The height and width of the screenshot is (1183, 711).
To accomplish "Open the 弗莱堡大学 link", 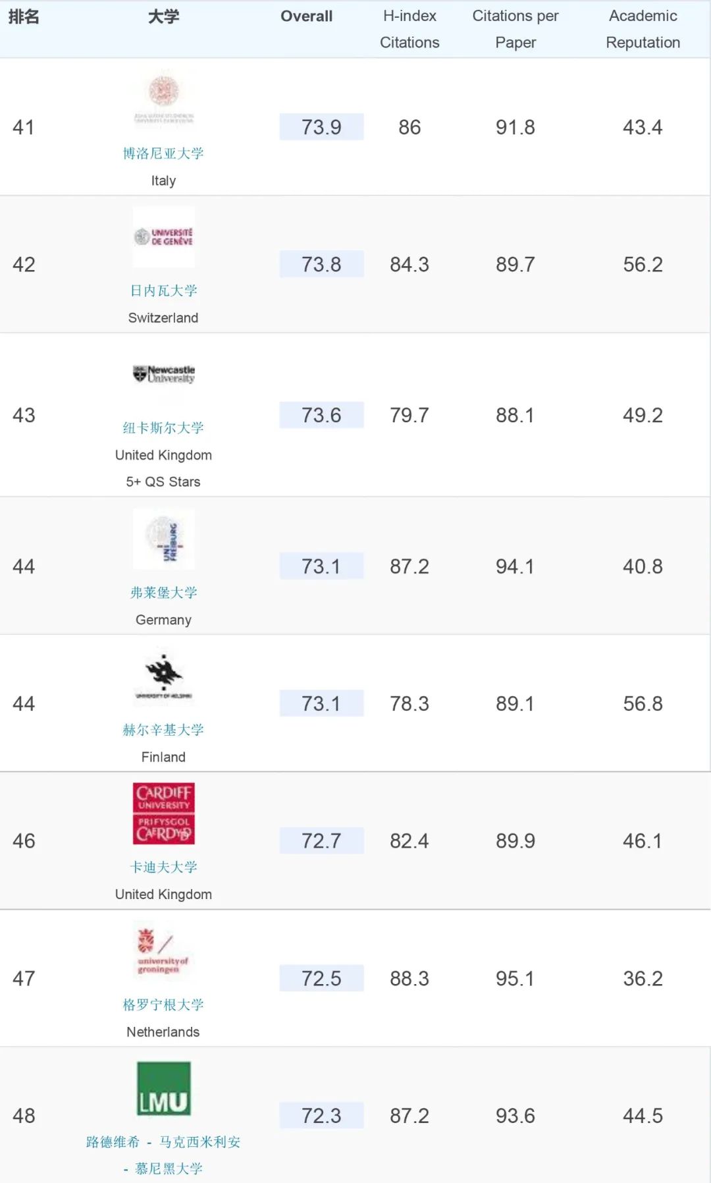I will coord(163,593).
